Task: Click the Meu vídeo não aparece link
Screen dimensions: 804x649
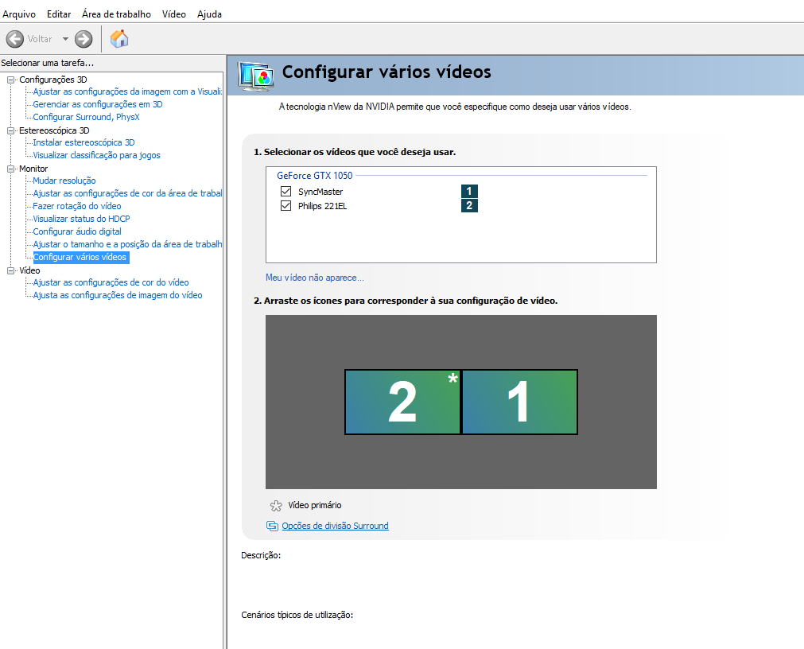Action: 315,278
